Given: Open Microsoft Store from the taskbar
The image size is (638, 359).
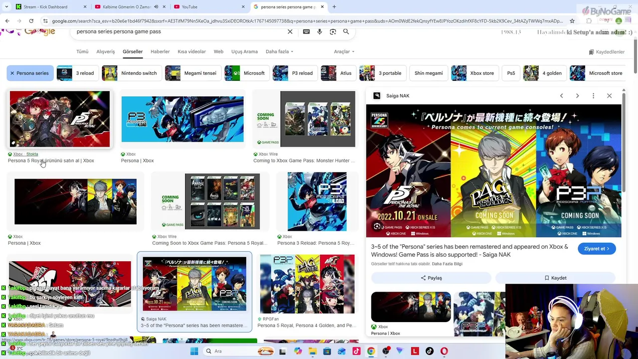Looking at the screenshot, I should [x=327, y=351].
